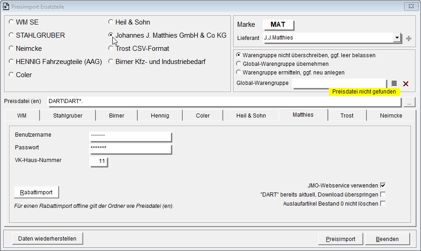Viewport: 421px width, 251px height.
Task: Select the Matthies tab
Action: (303, 115)
